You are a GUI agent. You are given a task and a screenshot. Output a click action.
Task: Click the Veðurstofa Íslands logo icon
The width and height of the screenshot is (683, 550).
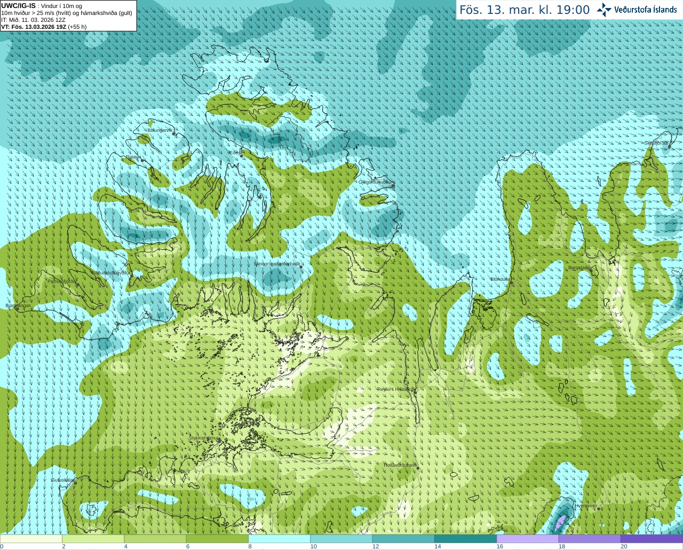tap(604, 10)
